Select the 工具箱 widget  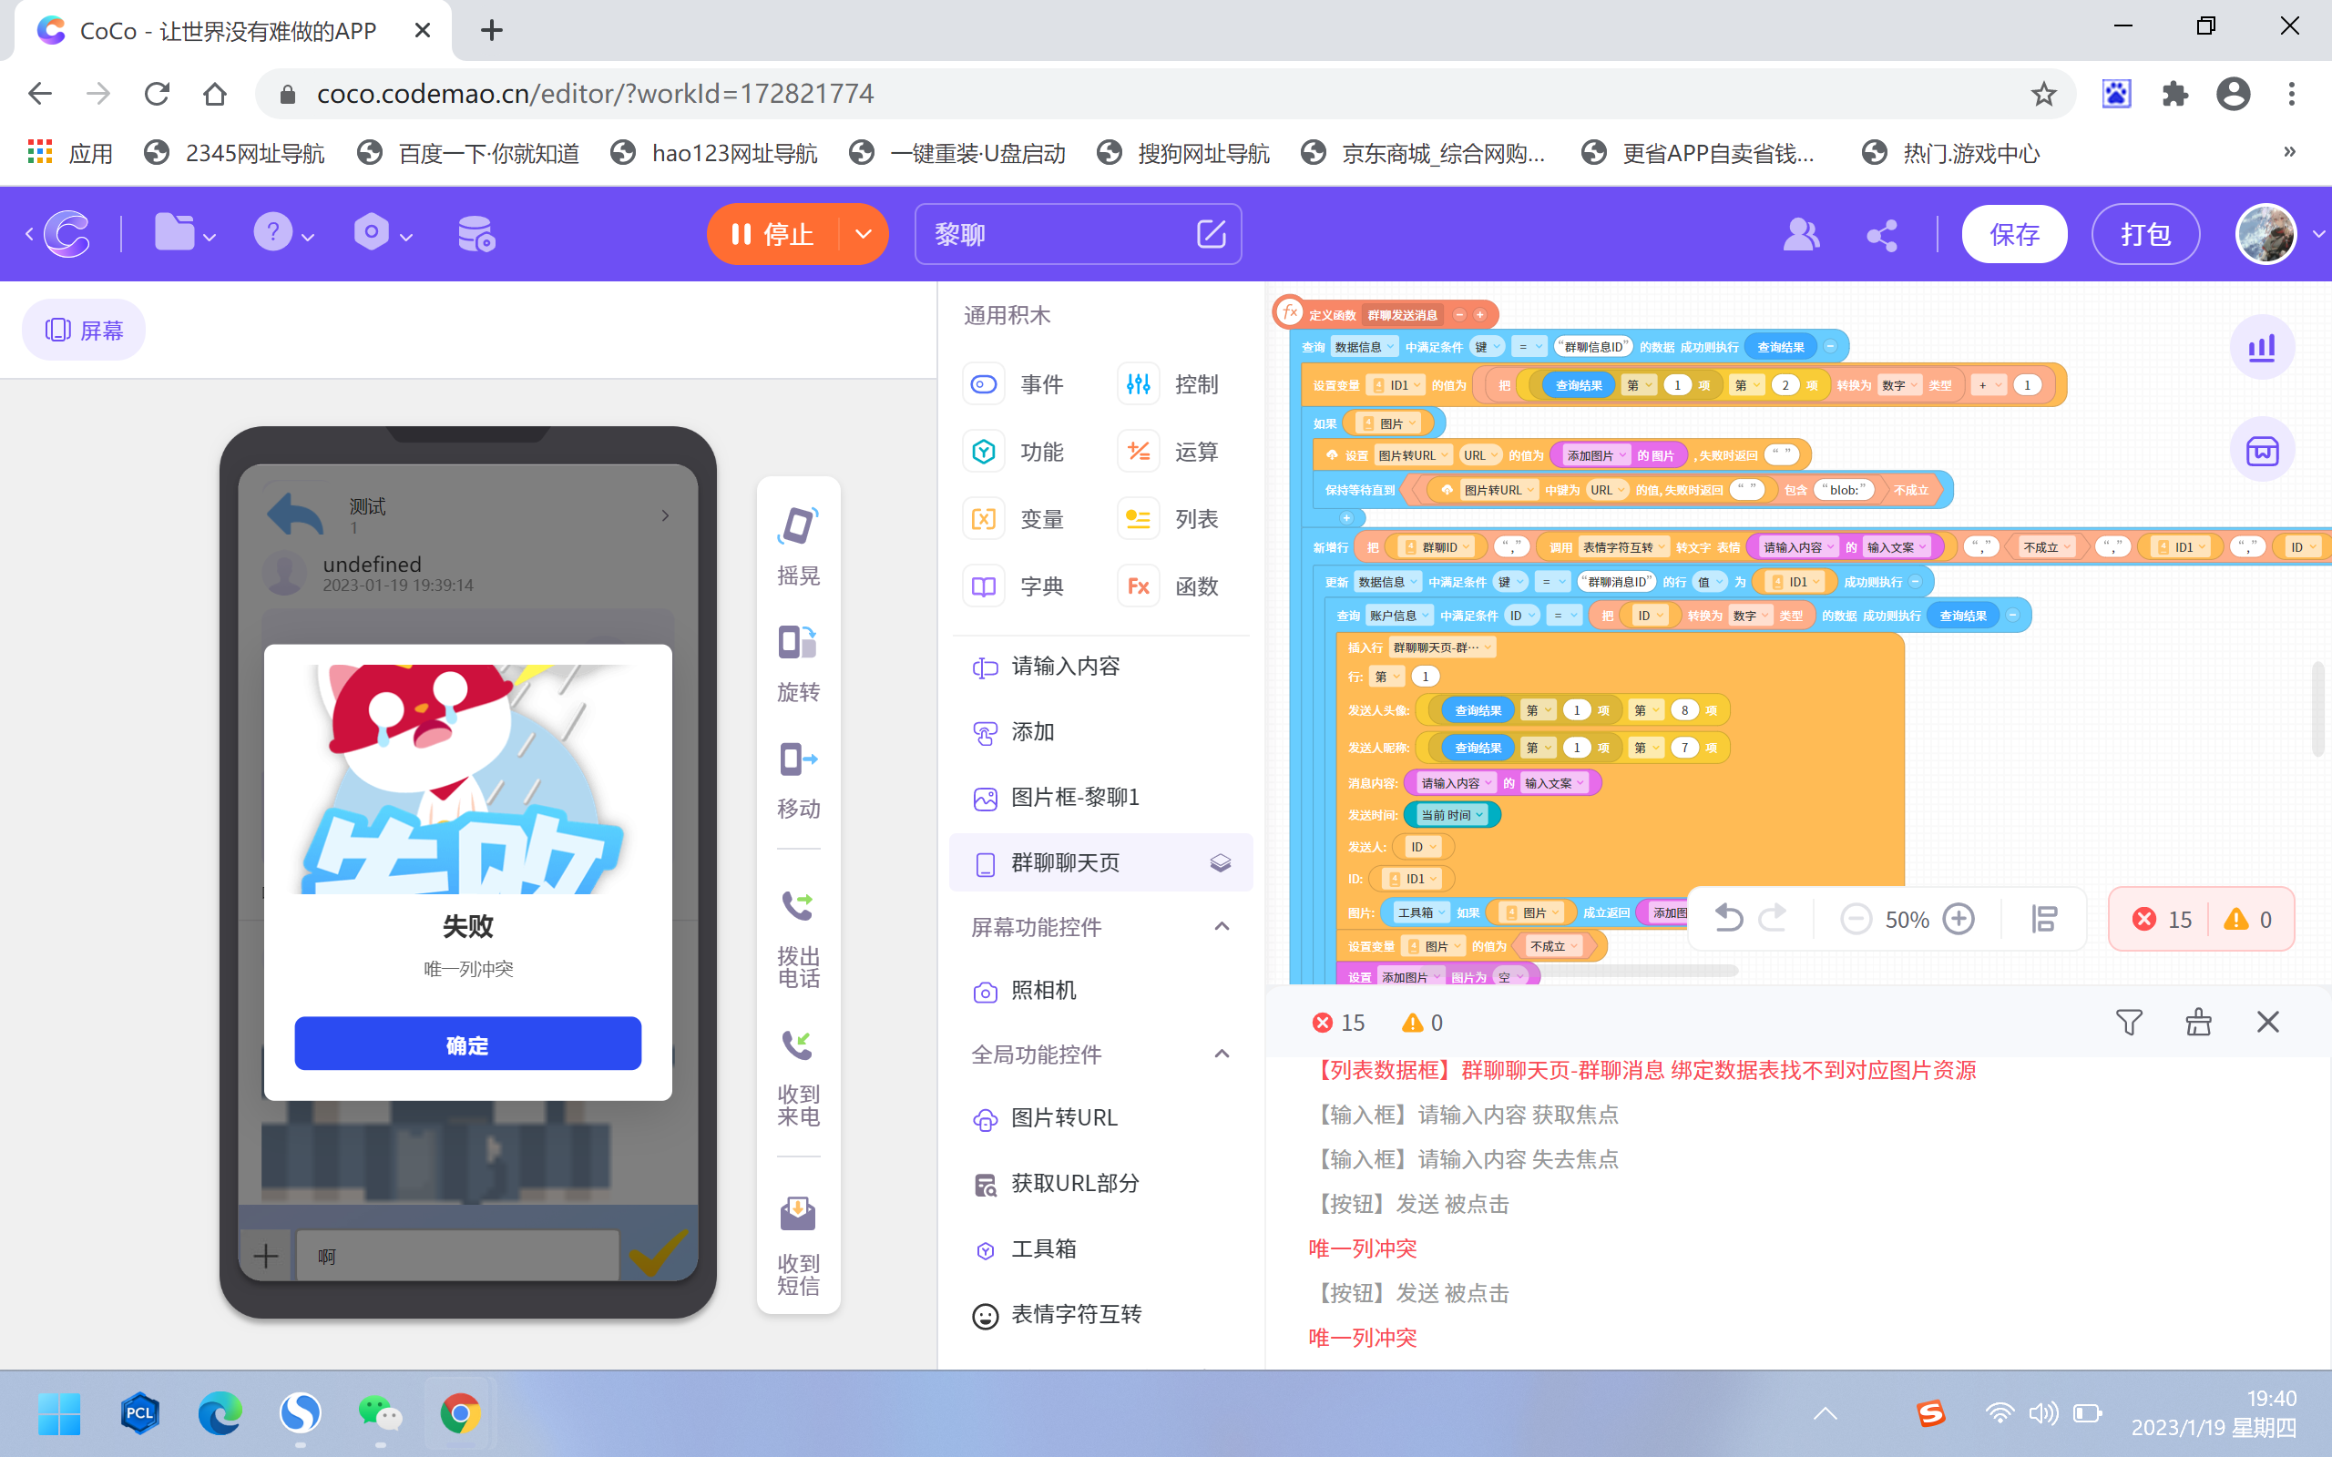1100,1248
